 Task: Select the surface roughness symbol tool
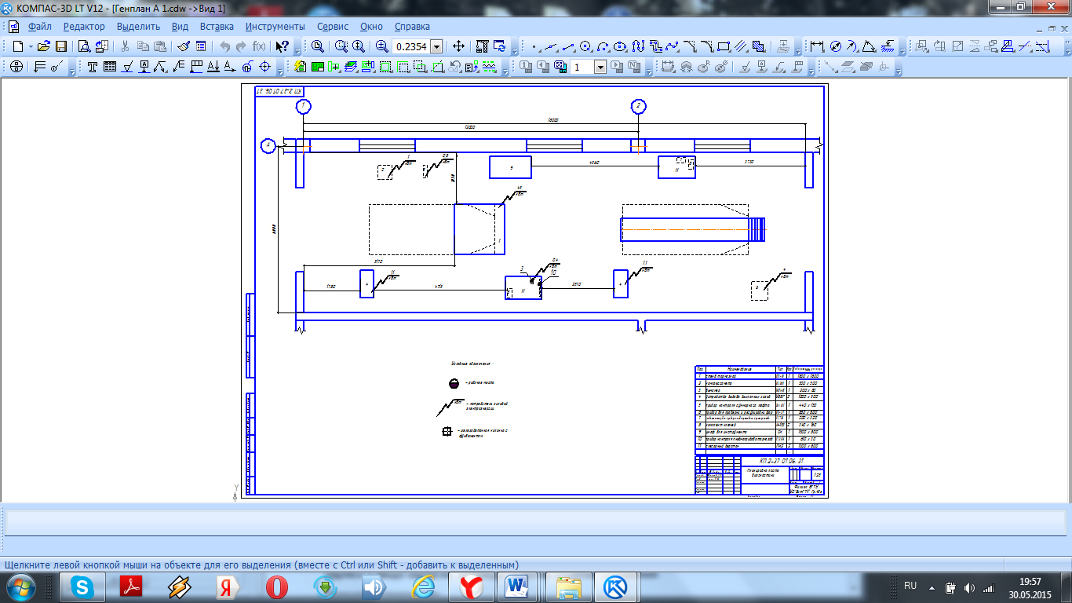tap(127, 67)
